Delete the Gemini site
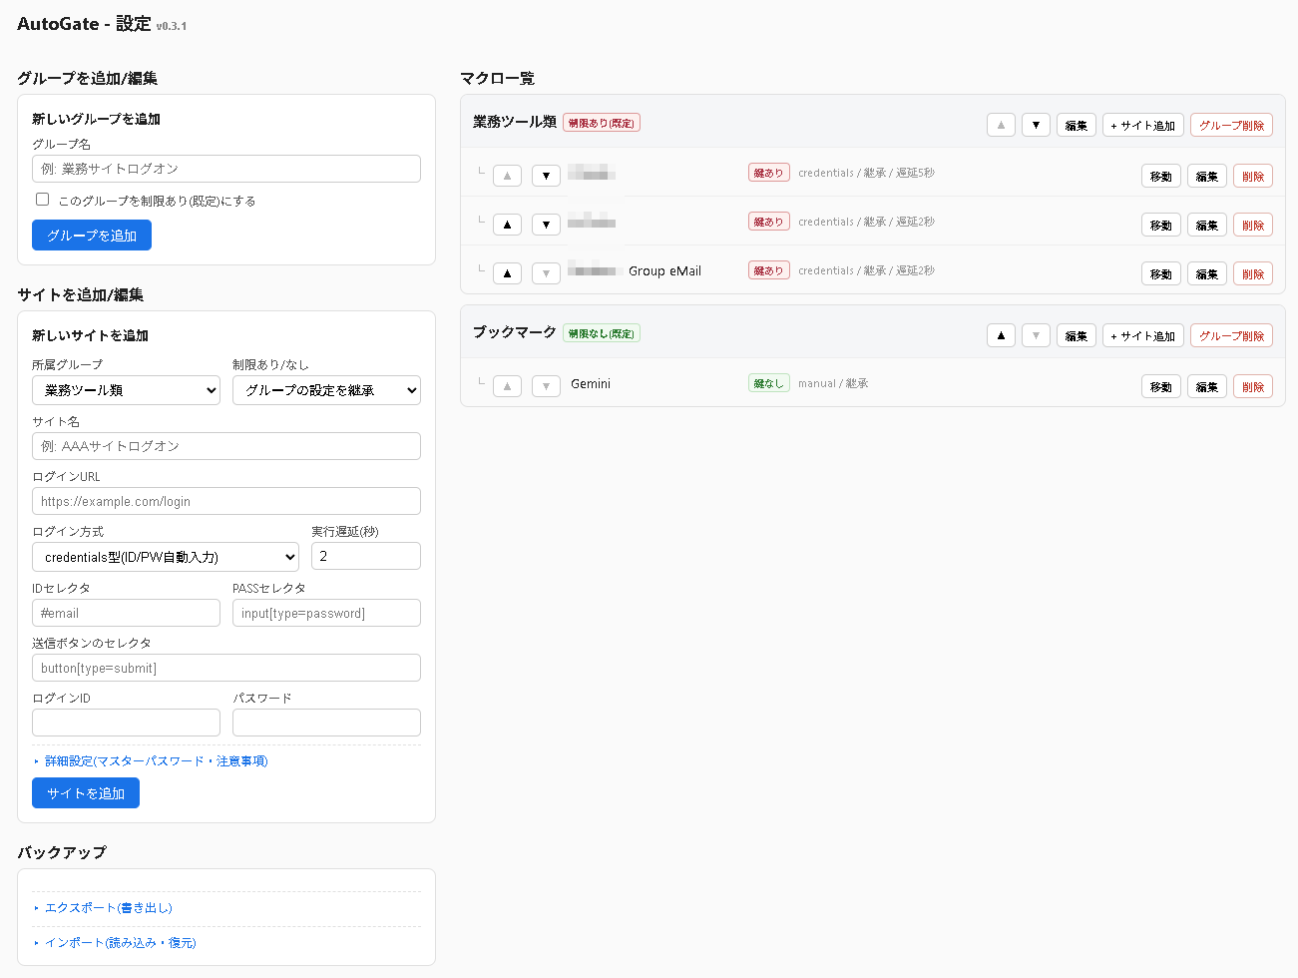The width and height of the screenshot is (1298, 978). pos(1253,386)
